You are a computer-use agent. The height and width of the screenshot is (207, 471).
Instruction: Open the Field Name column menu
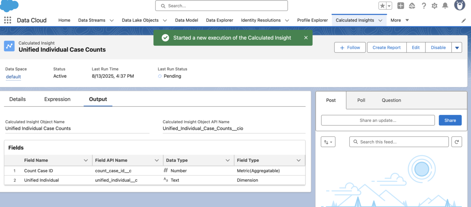click(x=86, y=160)
